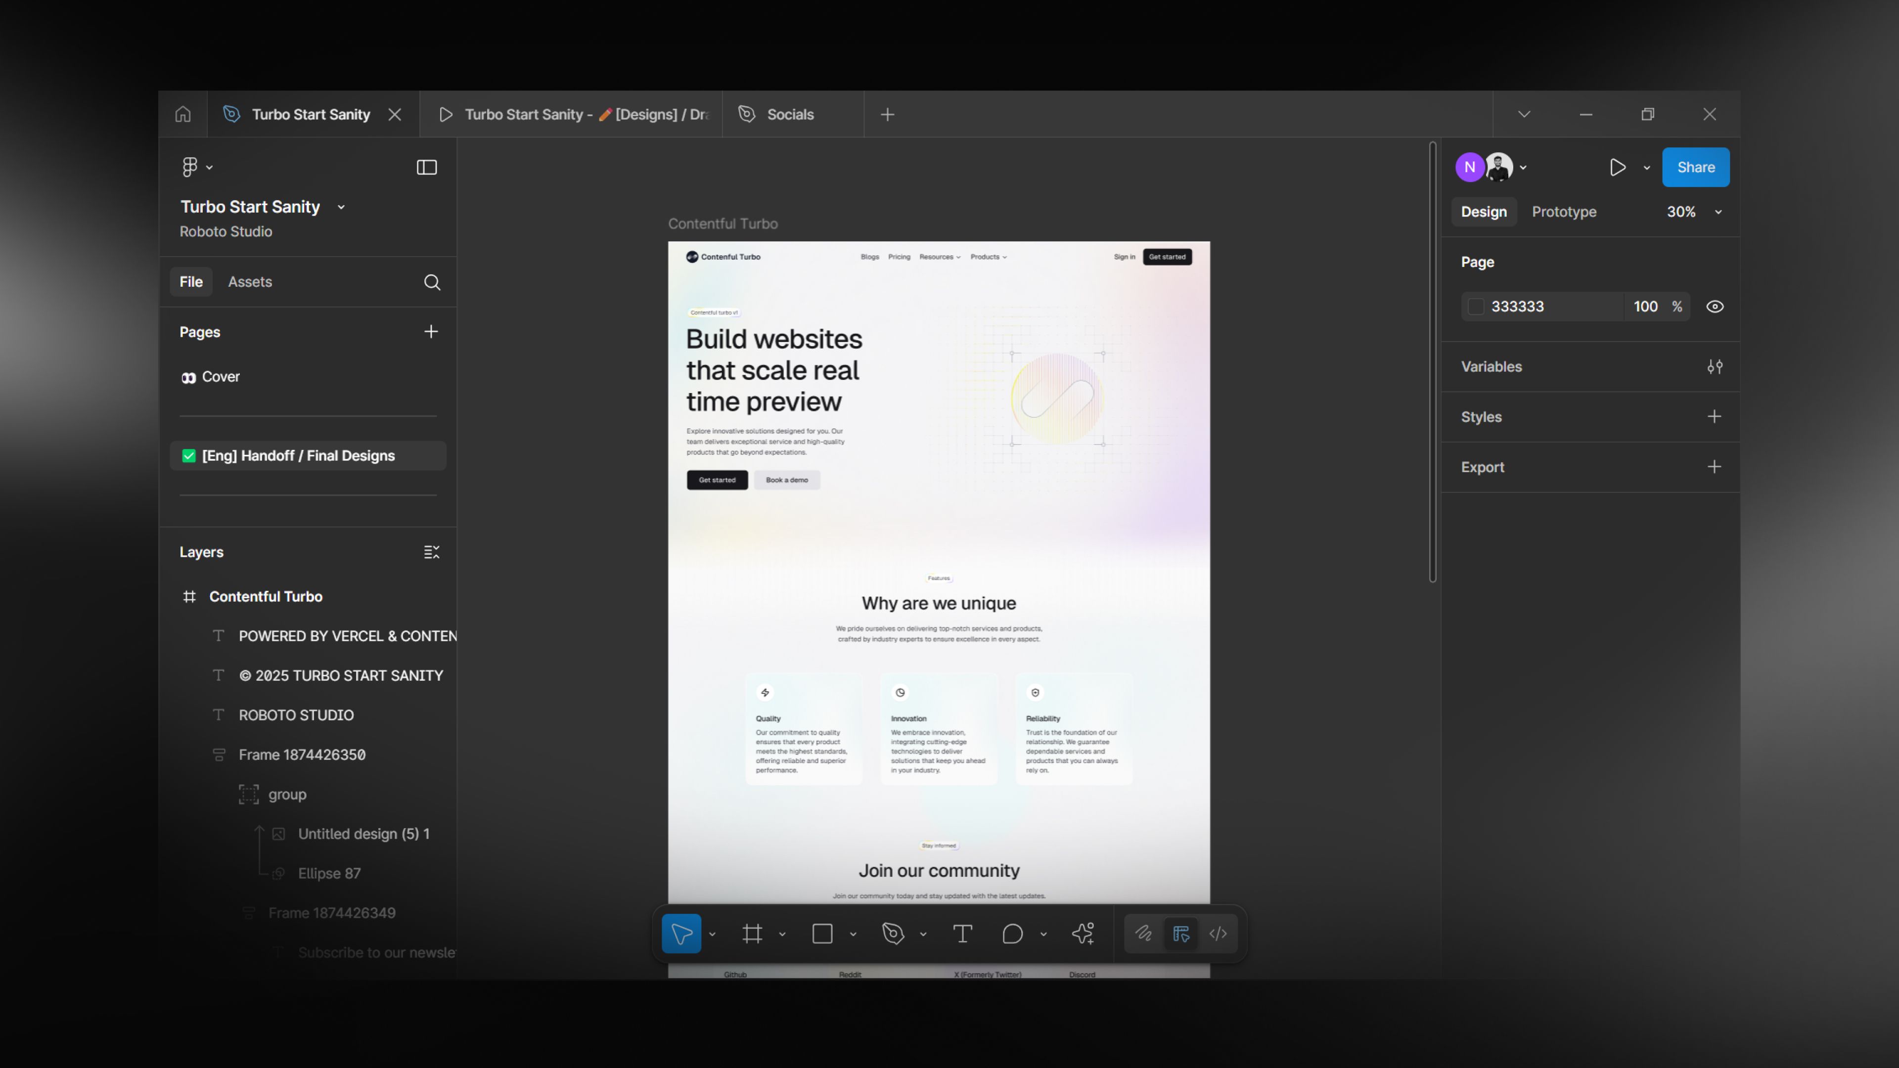1899x1068 pixels.
Task: Switch to the Prototype tab
Action: (x=1564, y=212)
